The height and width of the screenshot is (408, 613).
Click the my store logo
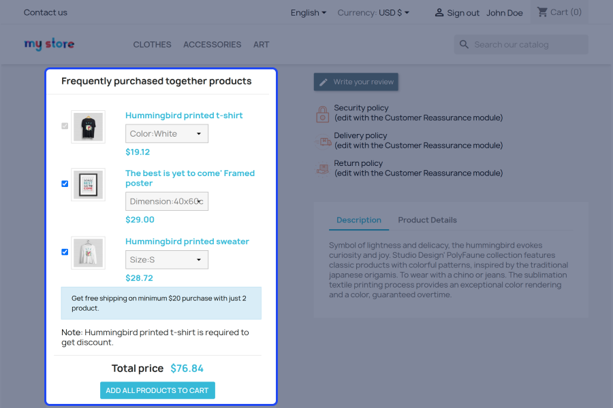(49, 44)
